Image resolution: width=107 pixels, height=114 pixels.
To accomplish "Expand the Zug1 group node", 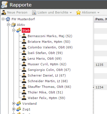I will [x=14, y=109].
